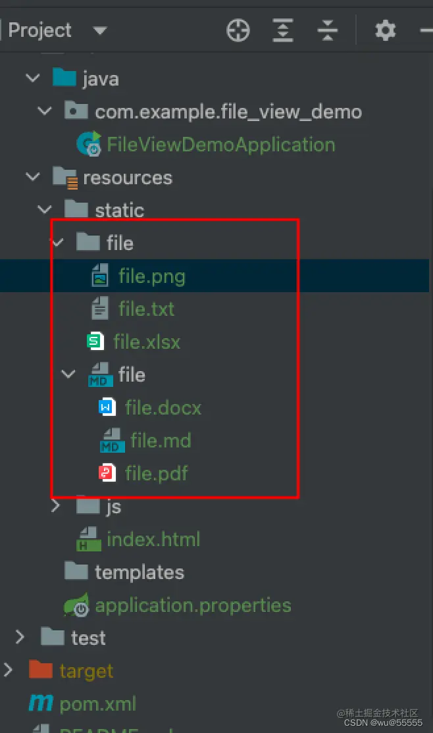Open the Project view dropdown
433x733 pixels.
99,31
